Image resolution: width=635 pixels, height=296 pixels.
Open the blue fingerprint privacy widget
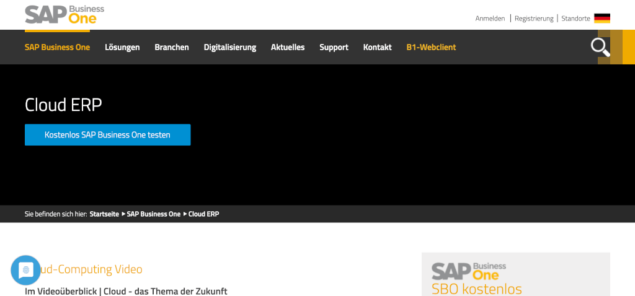(25, 270)
